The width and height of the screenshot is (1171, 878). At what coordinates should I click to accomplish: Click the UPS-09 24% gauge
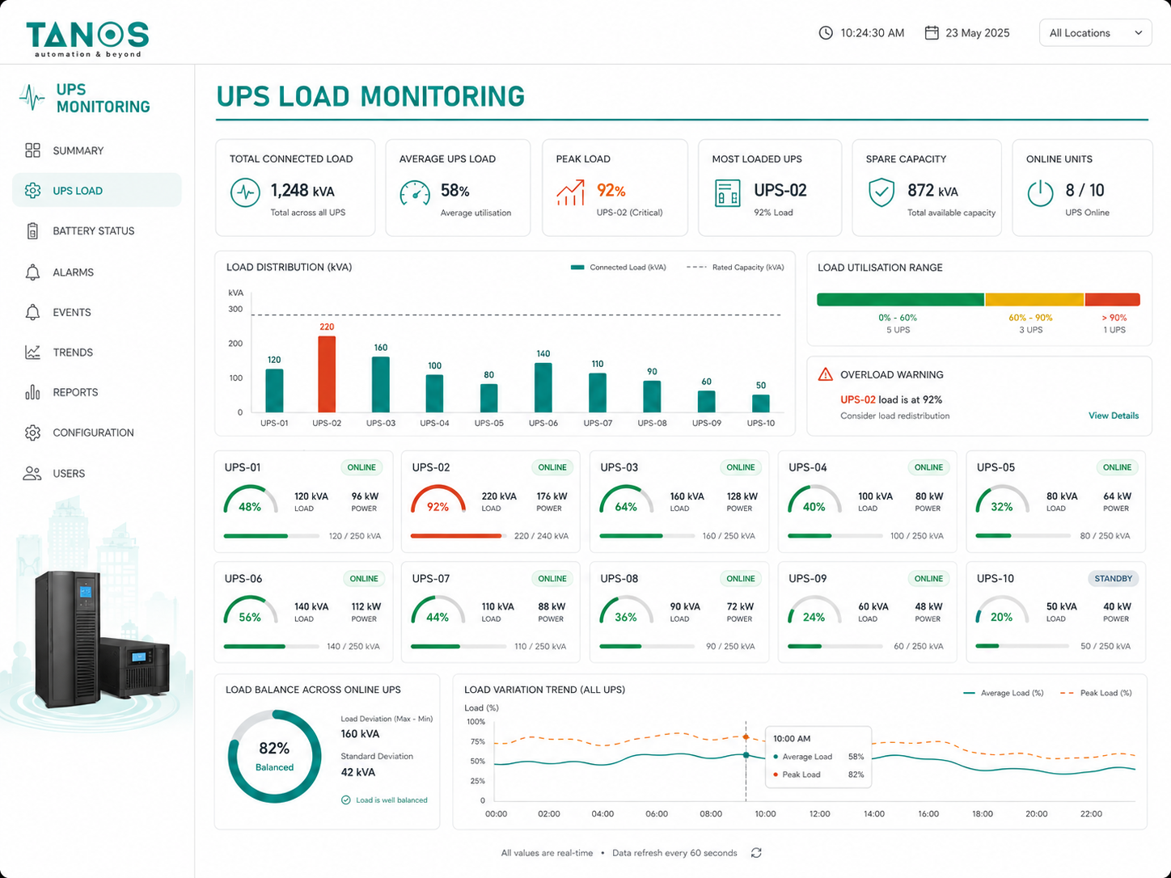[814, 610]
